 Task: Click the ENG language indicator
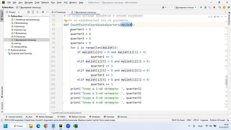tap(200, 126)
